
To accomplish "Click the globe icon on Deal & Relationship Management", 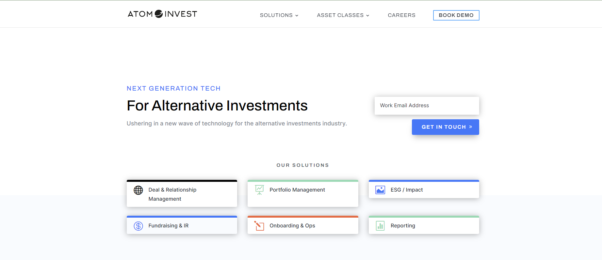I will coord(138,190).
